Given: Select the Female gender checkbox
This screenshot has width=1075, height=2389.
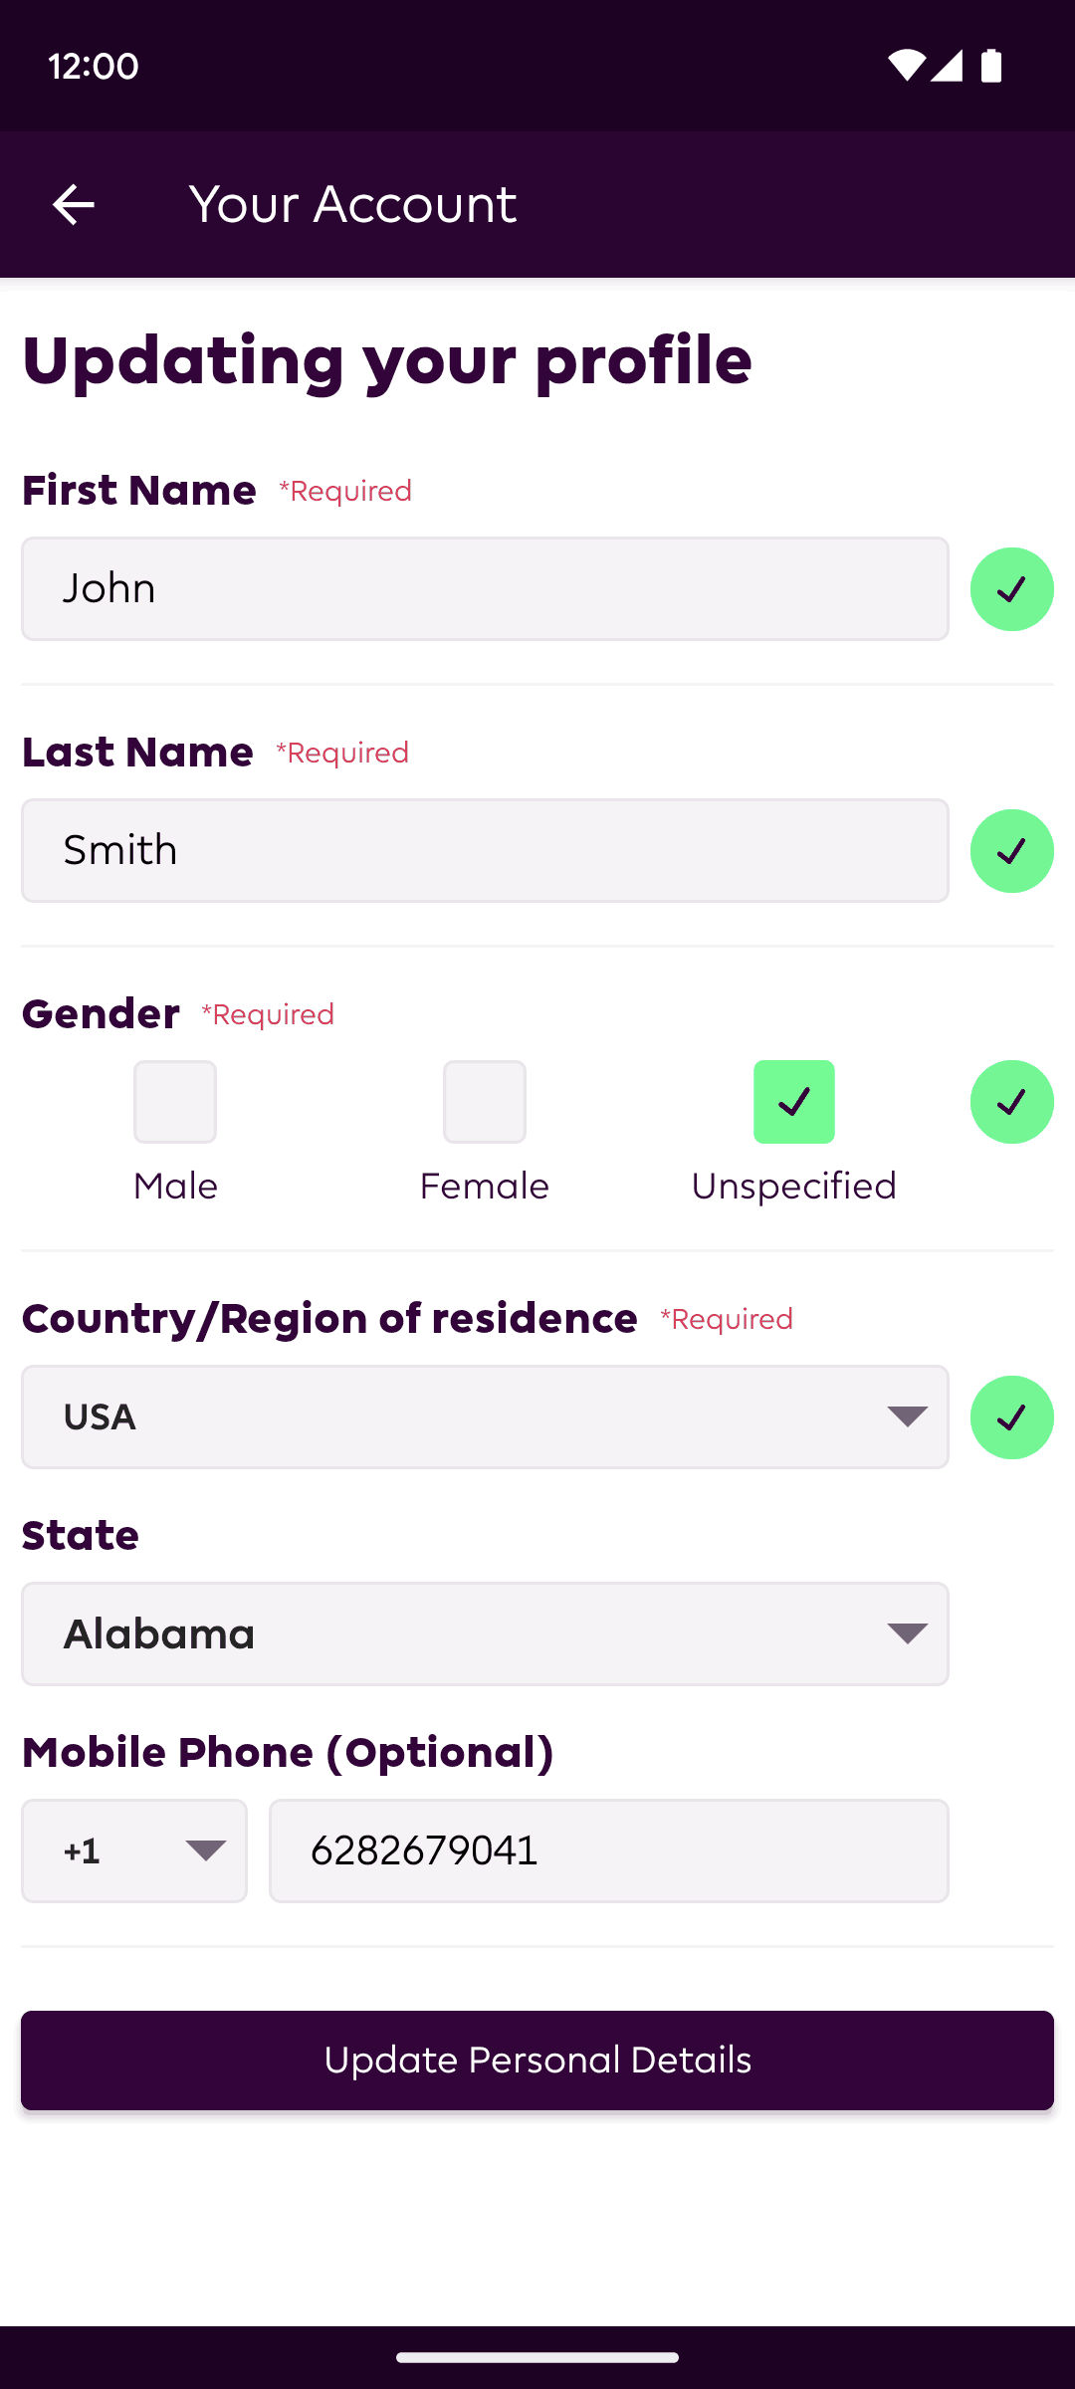Looking at the screenshot, I should 485,1102.
